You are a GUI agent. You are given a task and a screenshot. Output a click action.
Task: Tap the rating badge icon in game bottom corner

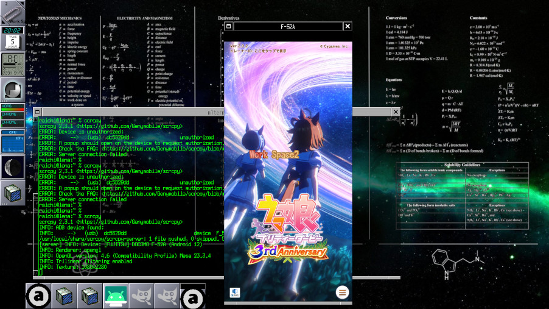pyautogui.click(x=235, y=292)
